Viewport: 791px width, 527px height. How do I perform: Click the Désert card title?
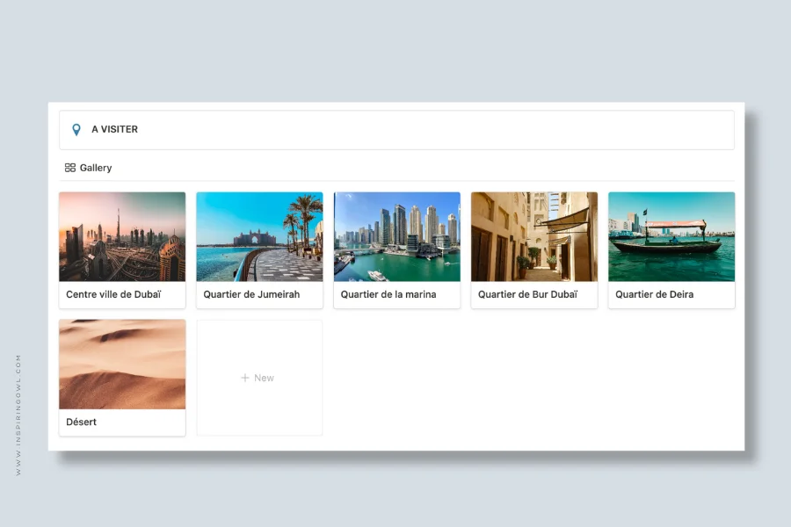pos(81,422)
